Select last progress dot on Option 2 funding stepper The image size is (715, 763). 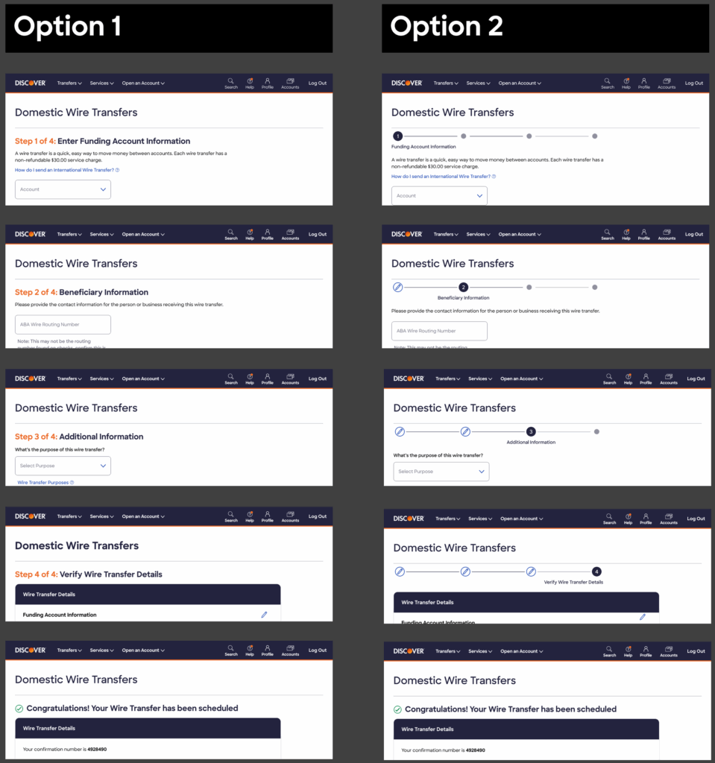pos(595,136)
